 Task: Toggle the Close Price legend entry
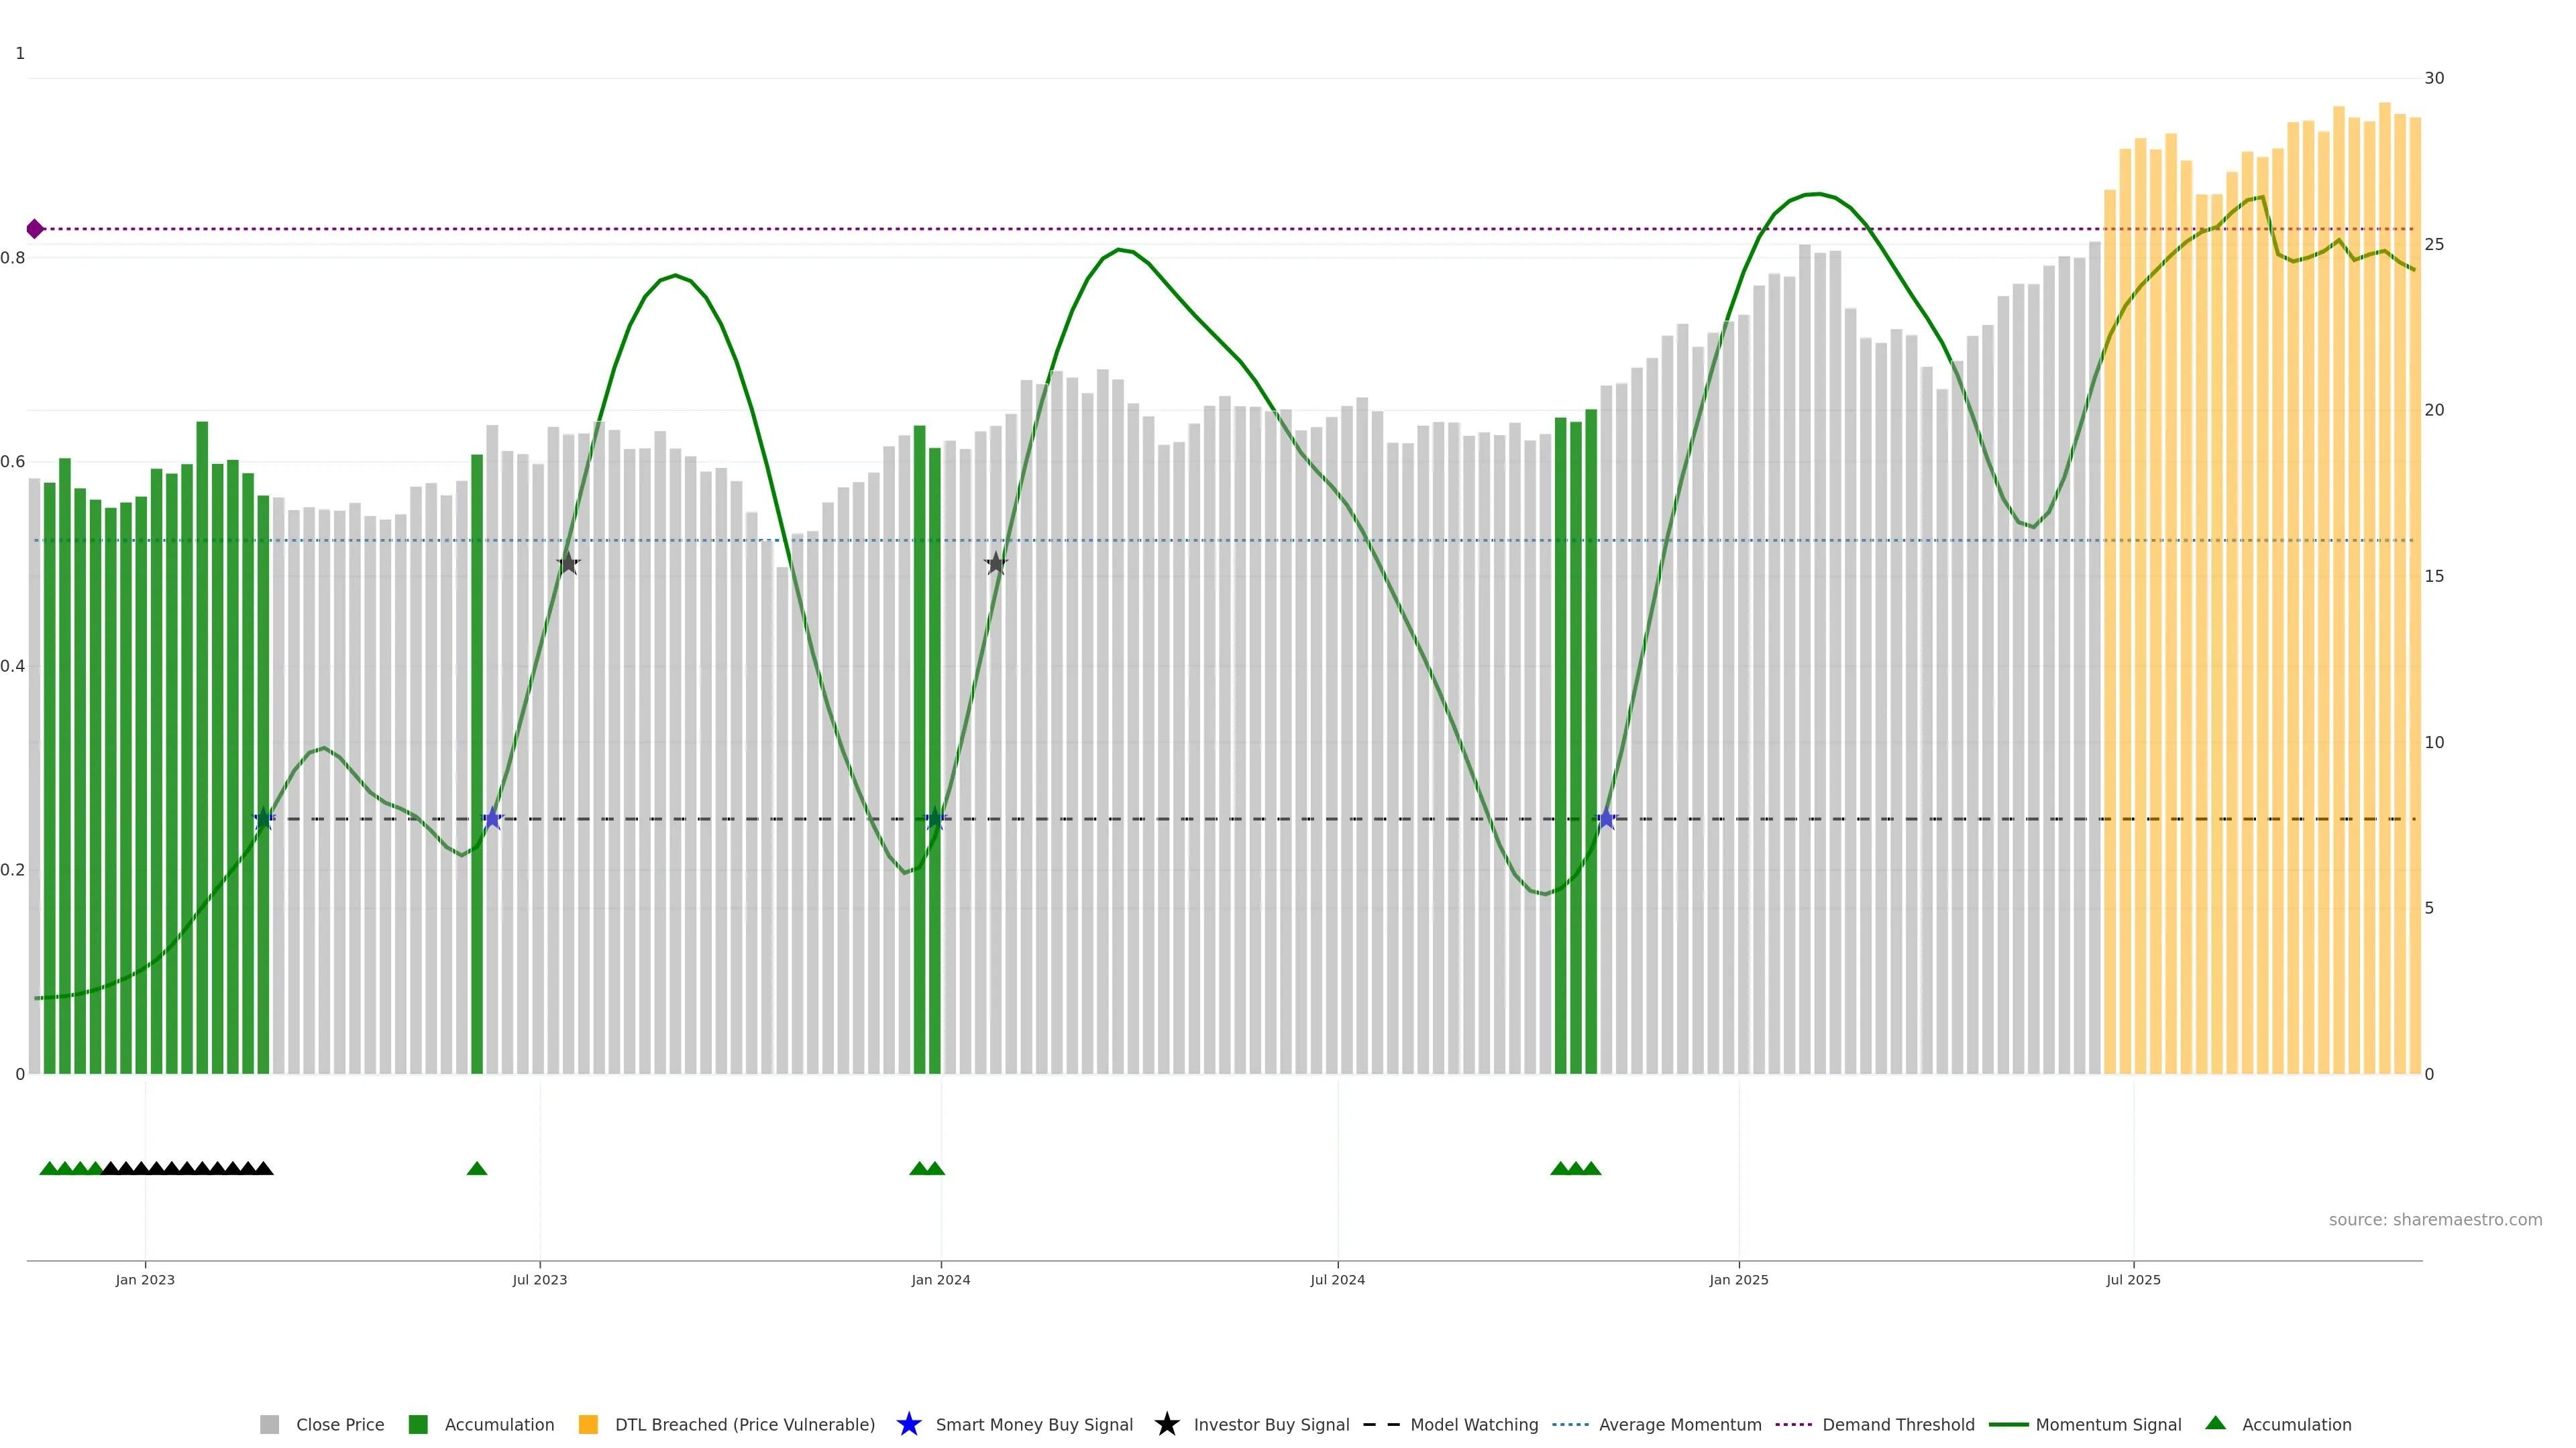point(339,1425)
